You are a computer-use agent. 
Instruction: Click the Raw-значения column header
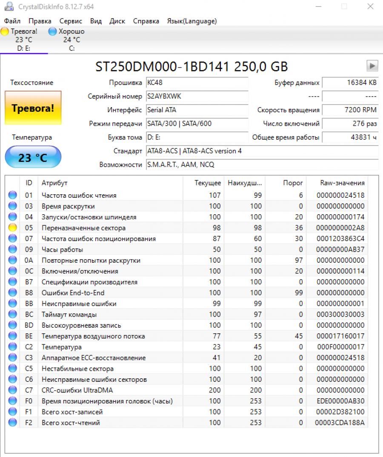[342, 183]
